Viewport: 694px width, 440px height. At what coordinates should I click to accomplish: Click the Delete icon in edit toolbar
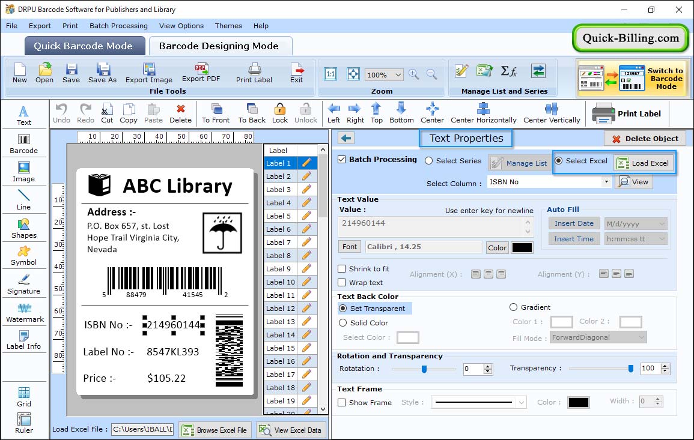(x=181, y=113)
